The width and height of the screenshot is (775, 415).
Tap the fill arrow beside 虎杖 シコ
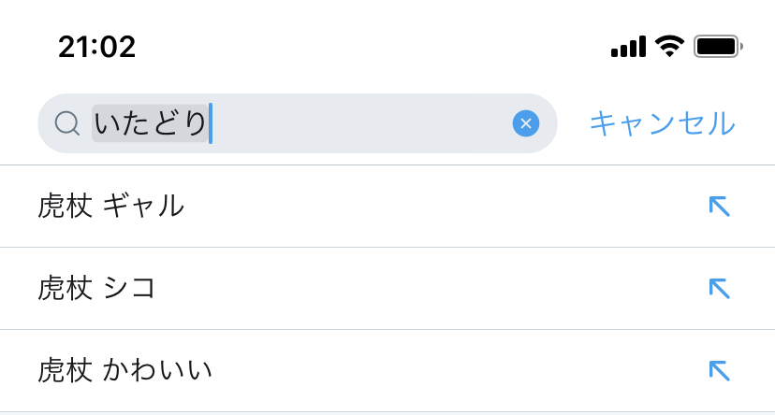[719, 288]
